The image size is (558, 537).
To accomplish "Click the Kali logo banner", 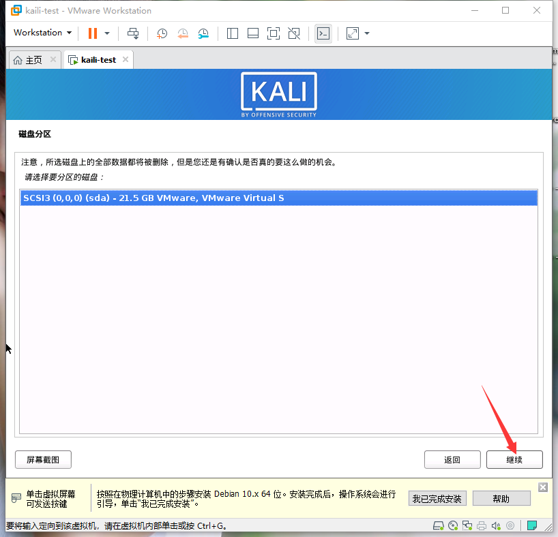I will [x=278, y=95].
